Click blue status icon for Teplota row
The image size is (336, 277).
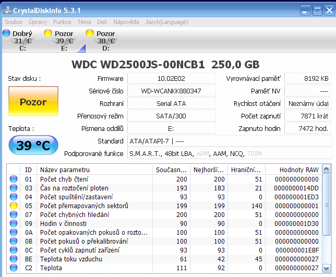click(14, 268)
